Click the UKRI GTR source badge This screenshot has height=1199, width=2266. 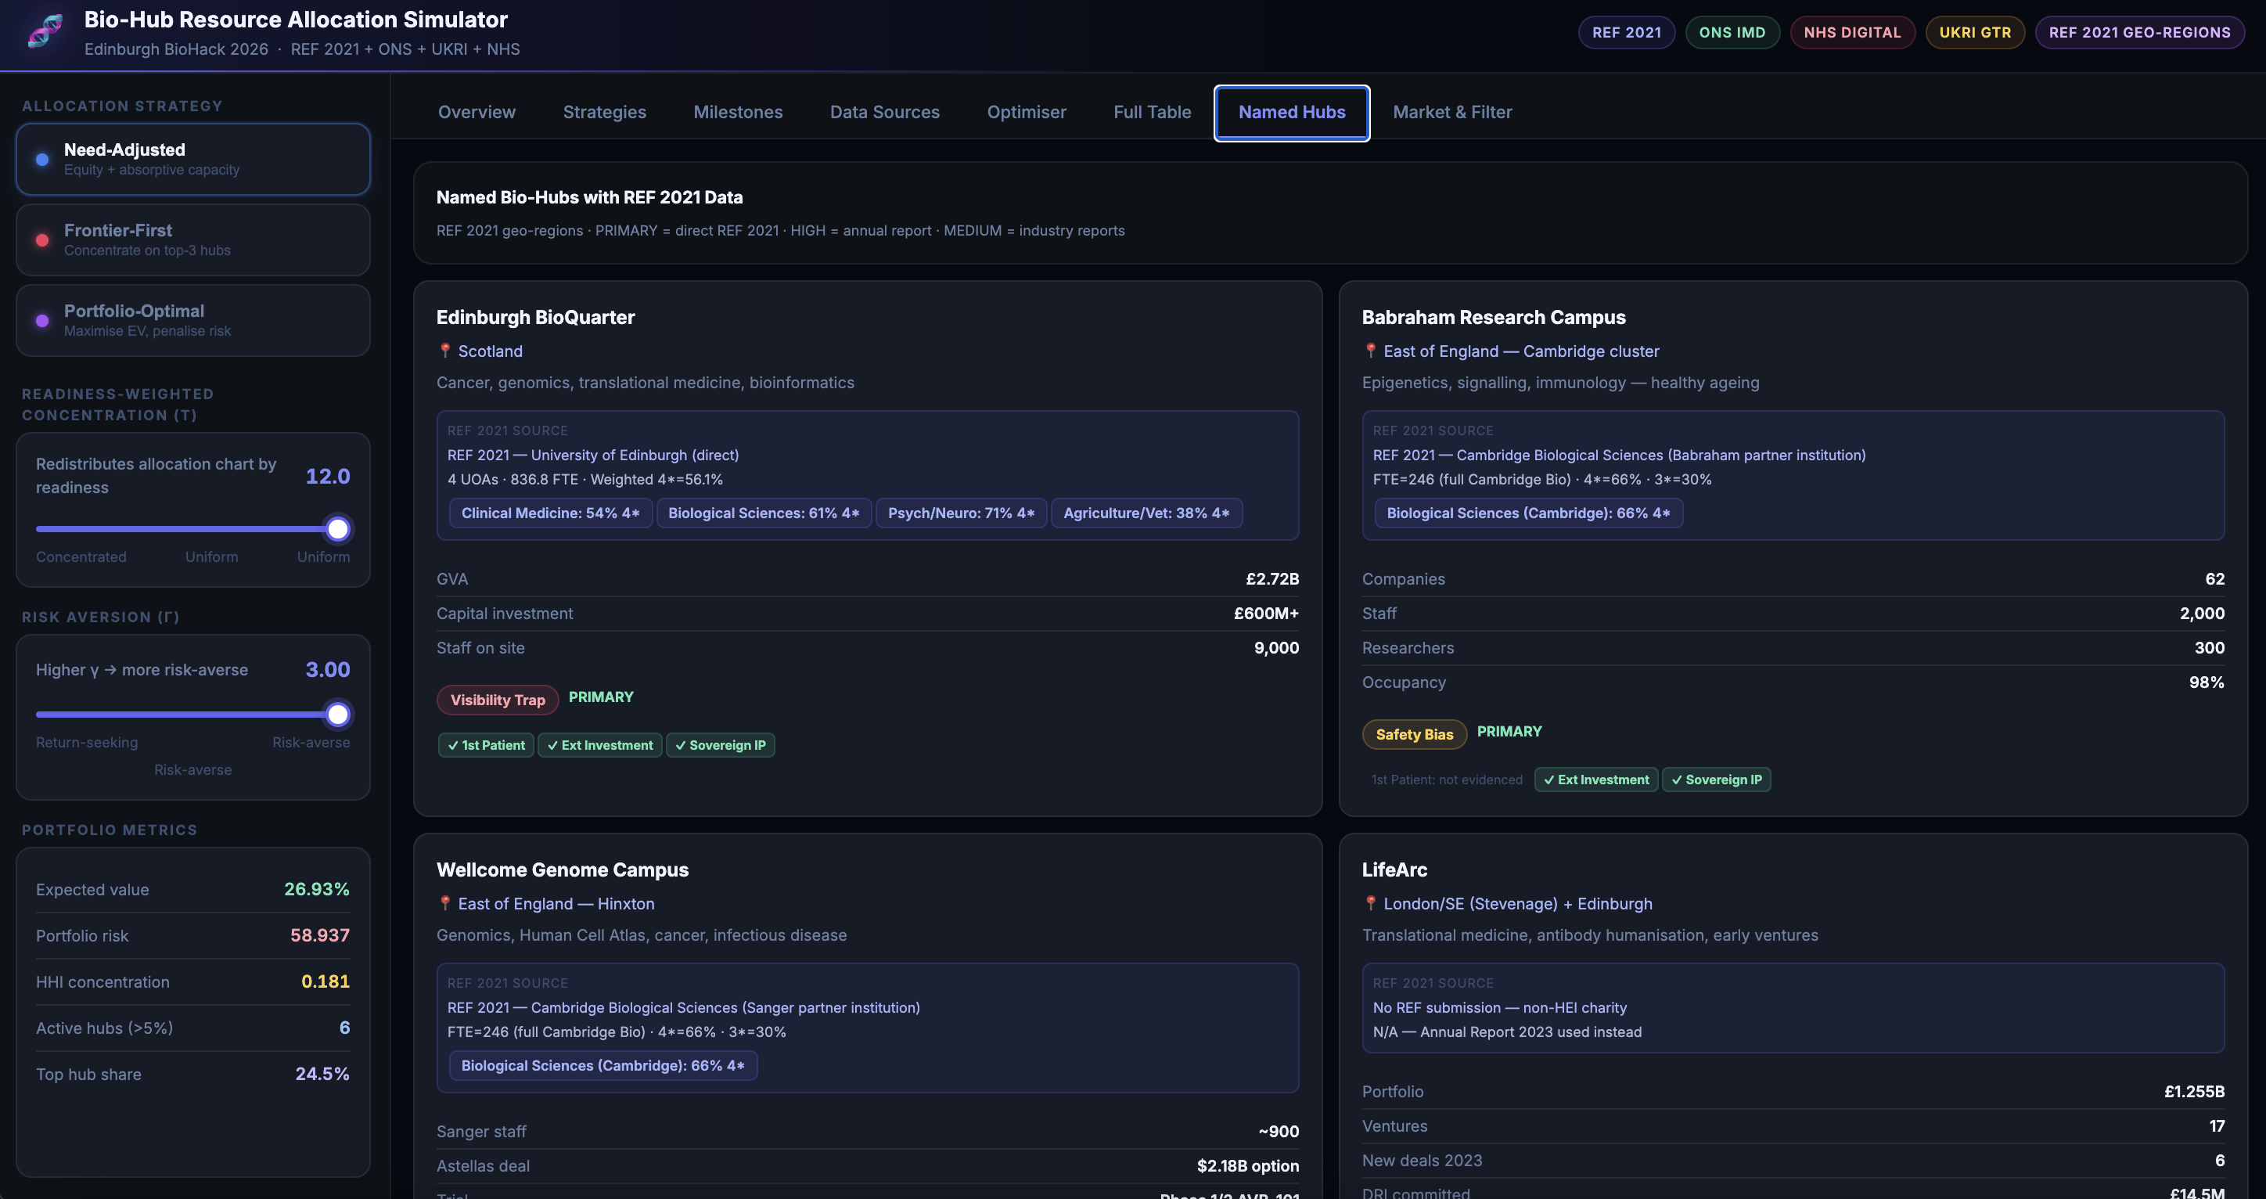(x=1974, y=33)
